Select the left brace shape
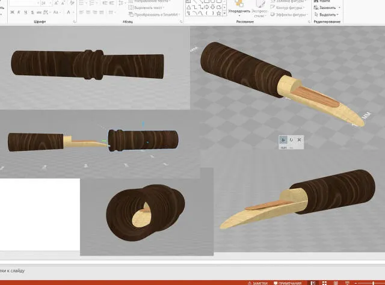The image size is (385, 285). click(206, 13)
